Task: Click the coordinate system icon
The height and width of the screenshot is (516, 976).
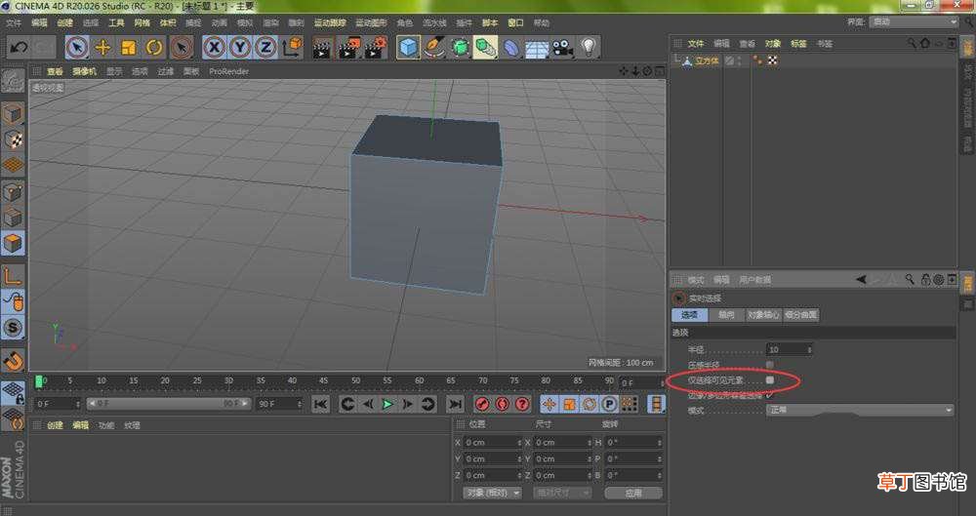Action: pyautogui.click(x=292, y=48)
